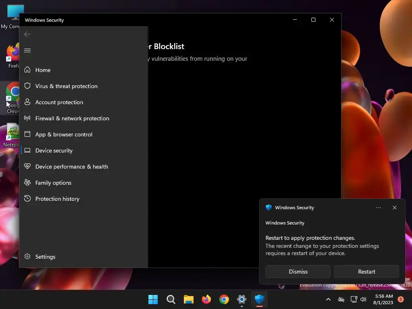
Task: Close the Windows Security notification toast
Action: tap(394, 208)
